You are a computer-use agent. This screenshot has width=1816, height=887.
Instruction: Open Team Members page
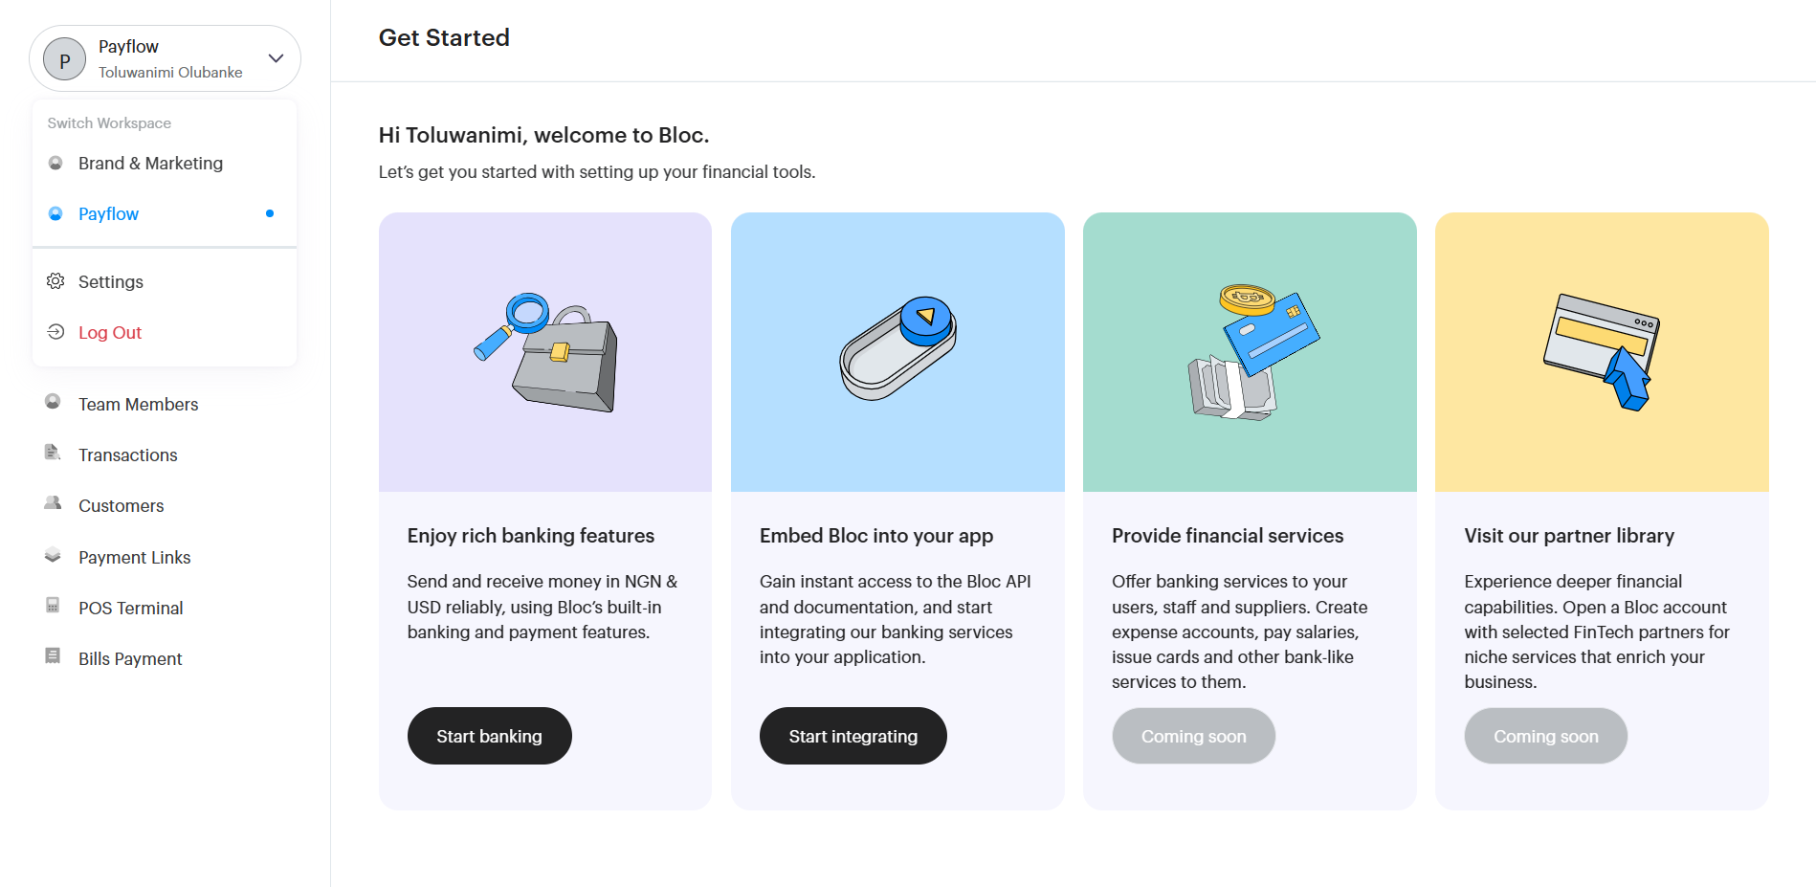[x=138, y=405]
